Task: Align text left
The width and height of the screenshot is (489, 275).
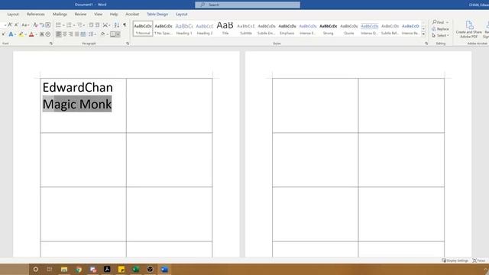Action: pos(59,34)
